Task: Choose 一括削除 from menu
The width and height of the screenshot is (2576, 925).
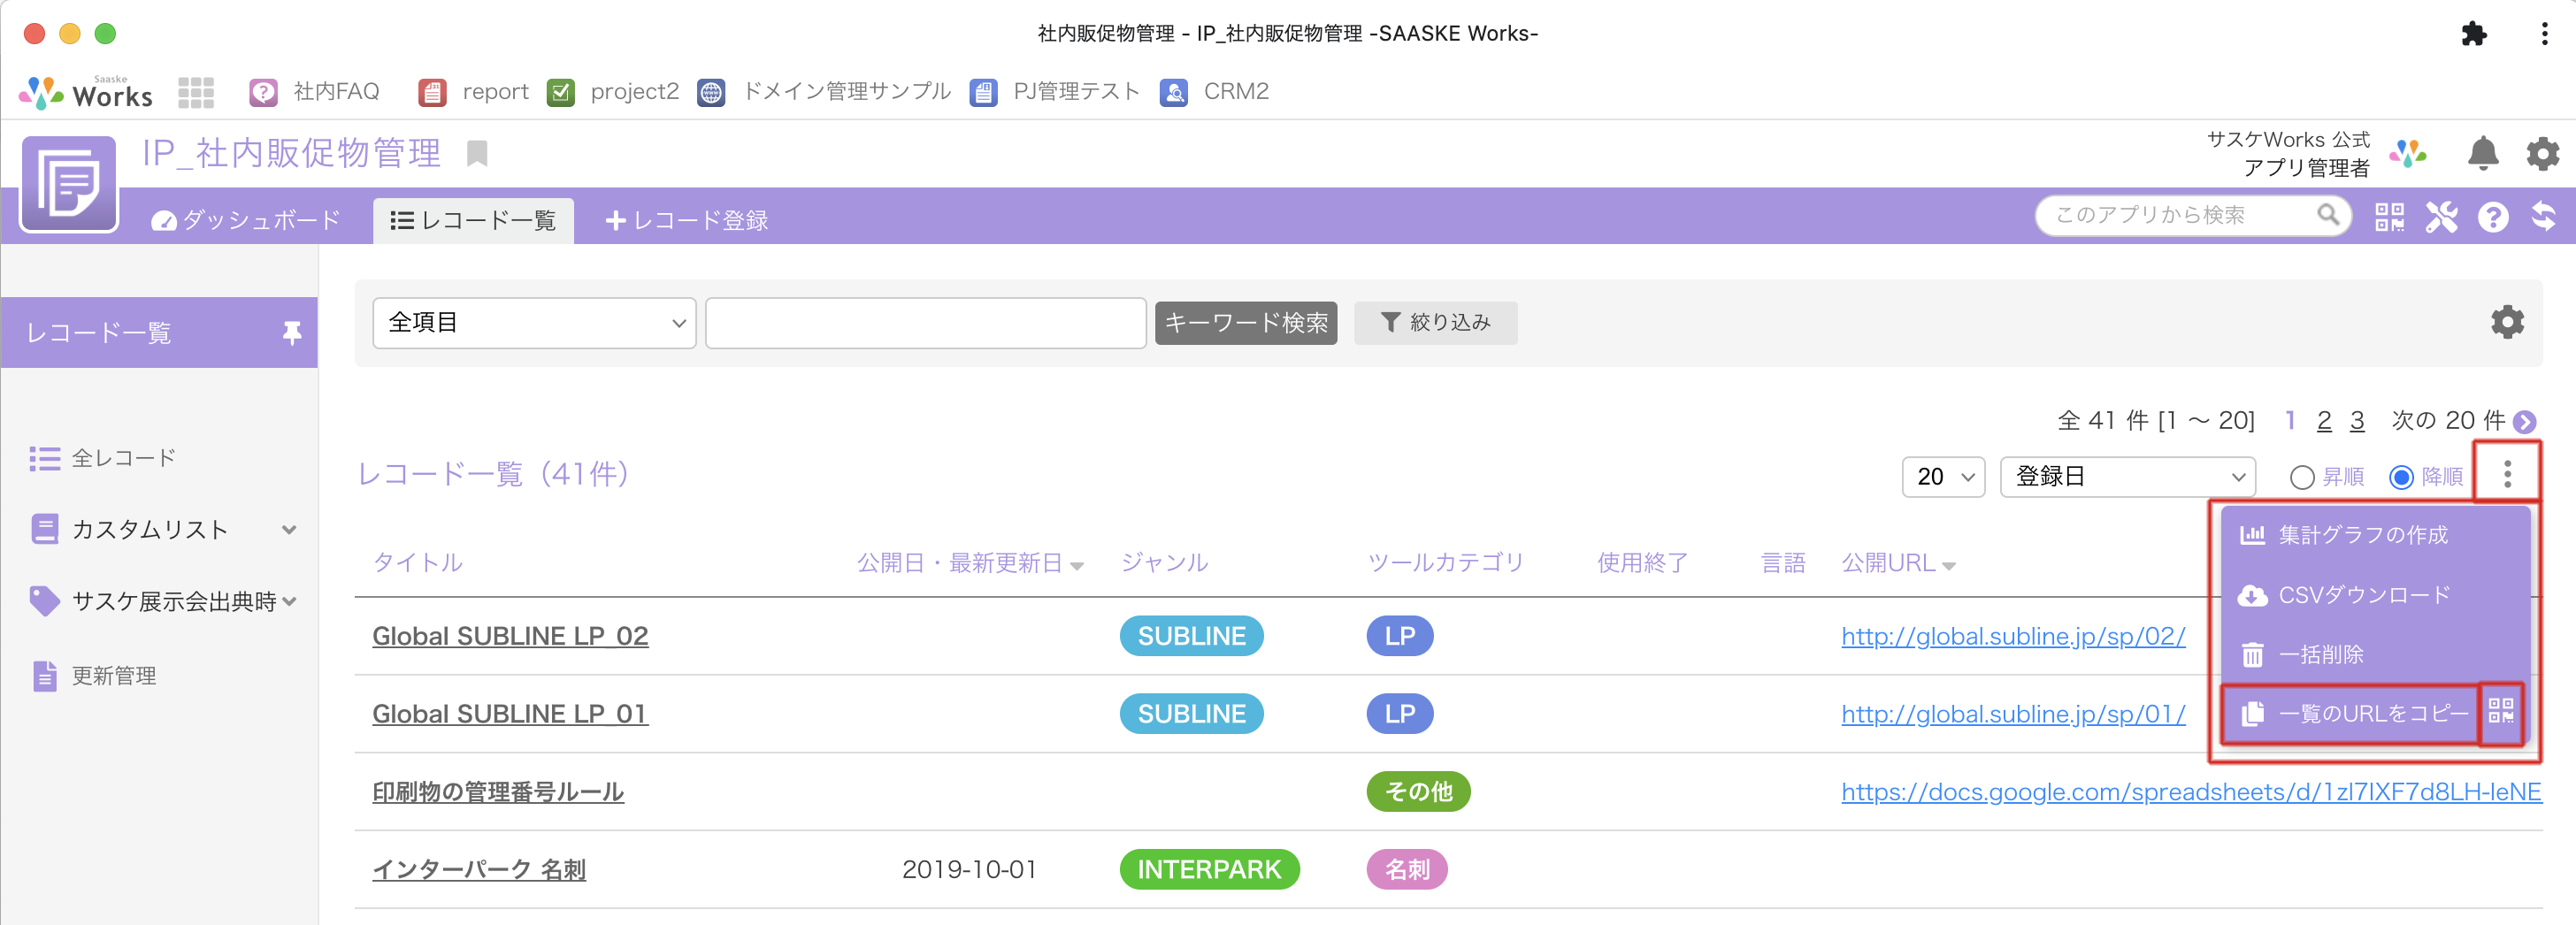Action: pos(2375,654)
